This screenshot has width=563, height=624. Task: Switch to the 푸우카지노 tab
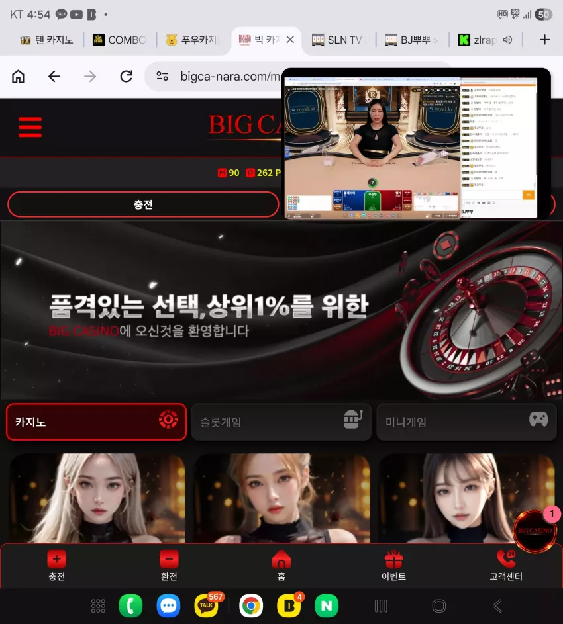(193, 40)
